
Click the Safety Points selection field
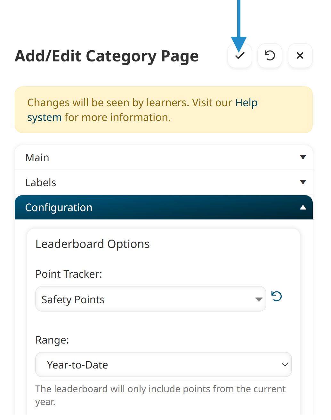point(150,299)
